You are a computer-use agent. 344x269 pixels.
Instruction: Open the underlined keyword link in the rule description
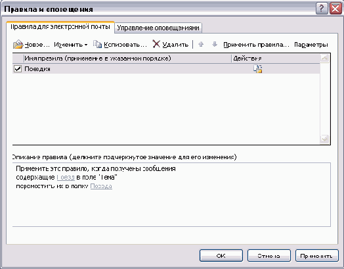tap(66, 177)
